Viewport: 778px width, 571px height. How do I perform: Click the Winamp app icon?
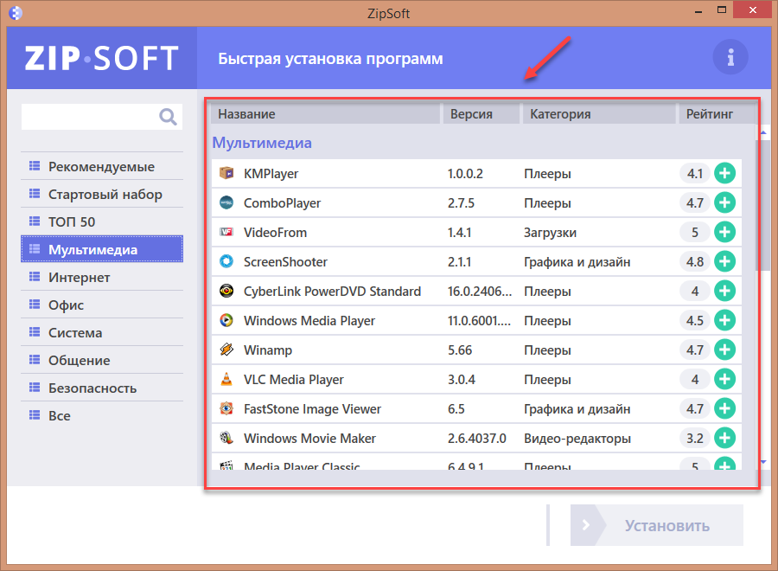(x=226, y=350)
